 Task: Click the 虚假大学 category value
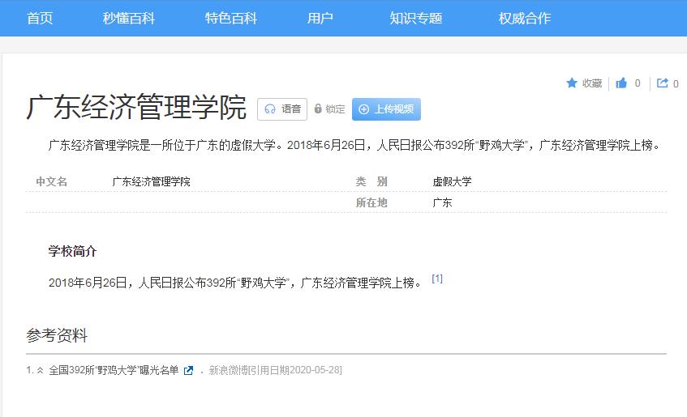pos(452,181)
